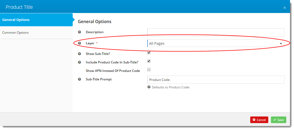The width and height of the screenshot is (294, 130).
Task: Enable Show APN Instead Of Product Code
Action: click(149, 70)
